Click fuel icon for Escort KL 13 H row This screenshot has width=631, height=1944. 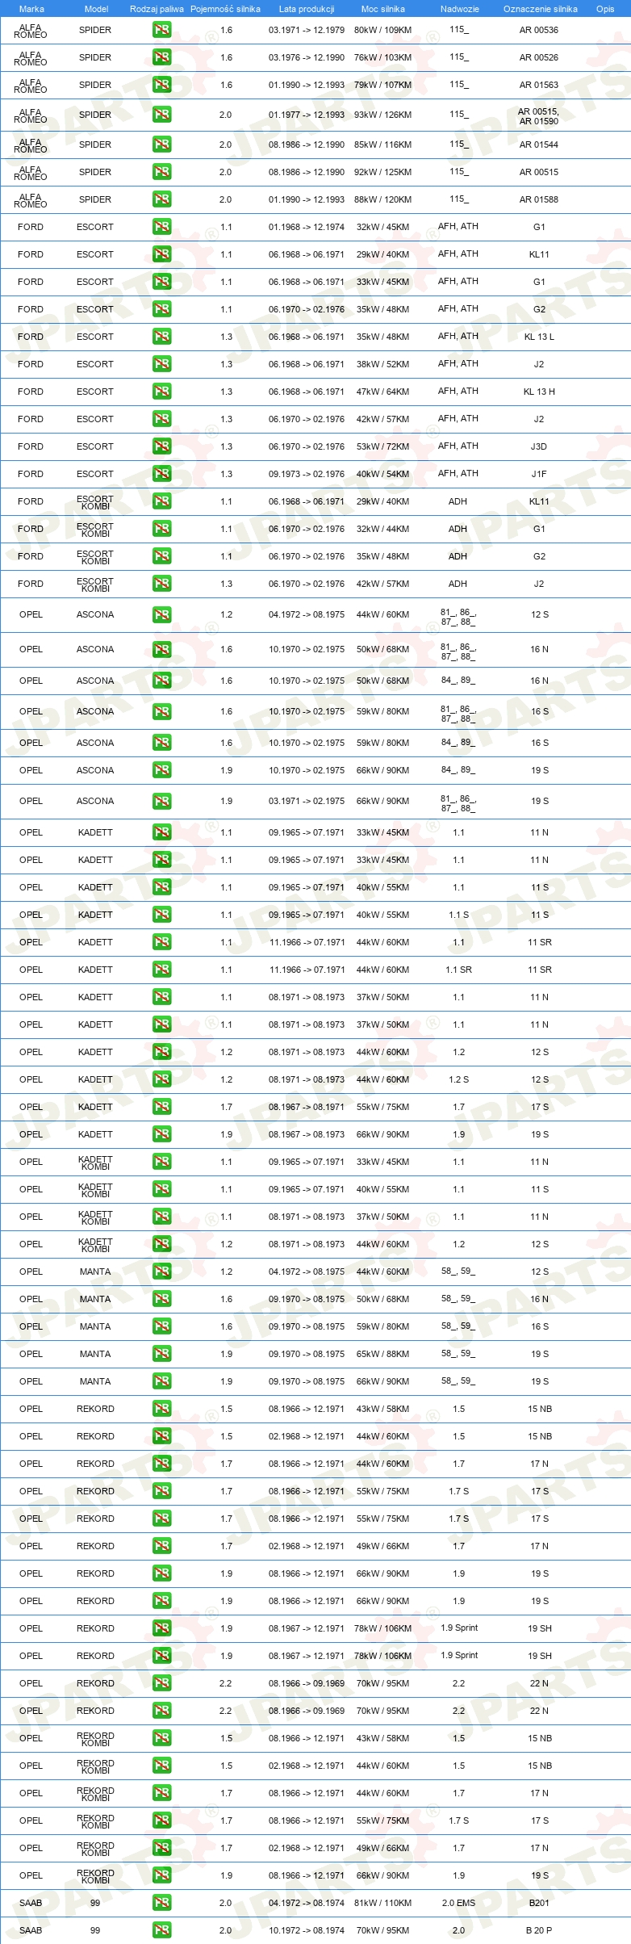(161, 392)
